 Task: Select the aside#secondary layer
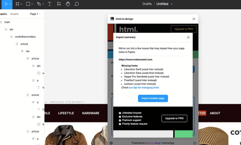[x=25, y=37]
